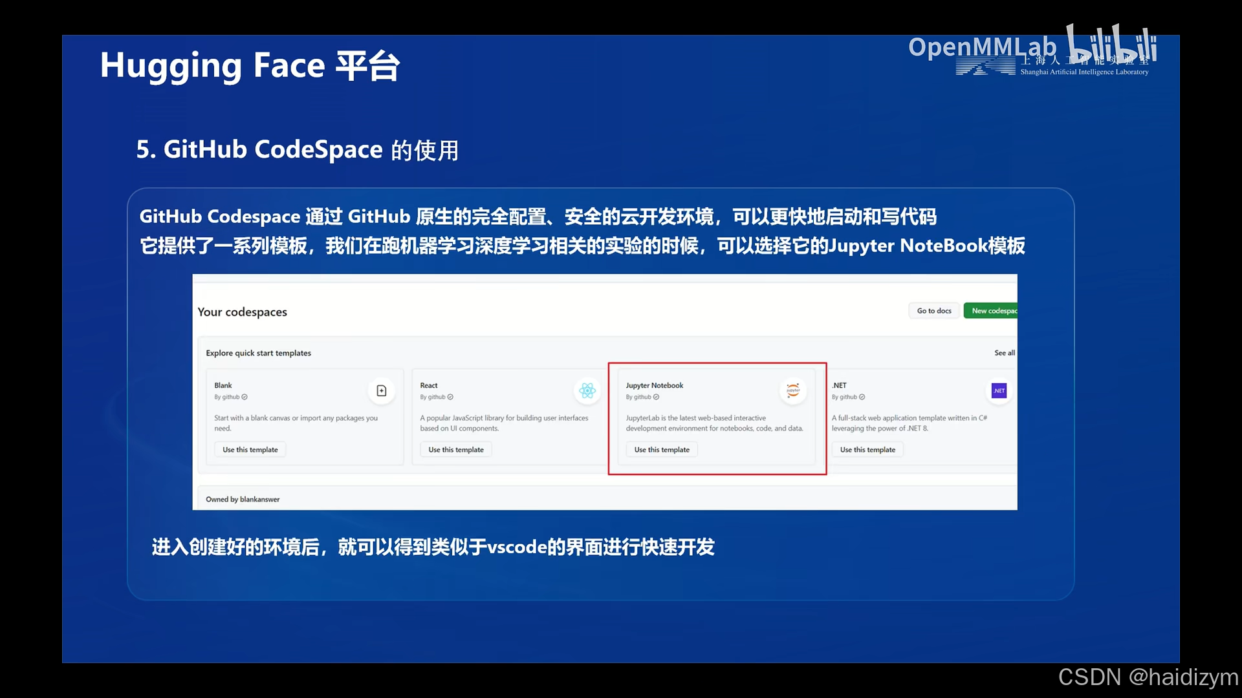Open the Jupyter Notebook title link
Image resolution: width=1242 pixels, height=698 pixels.
click(654, 386)
